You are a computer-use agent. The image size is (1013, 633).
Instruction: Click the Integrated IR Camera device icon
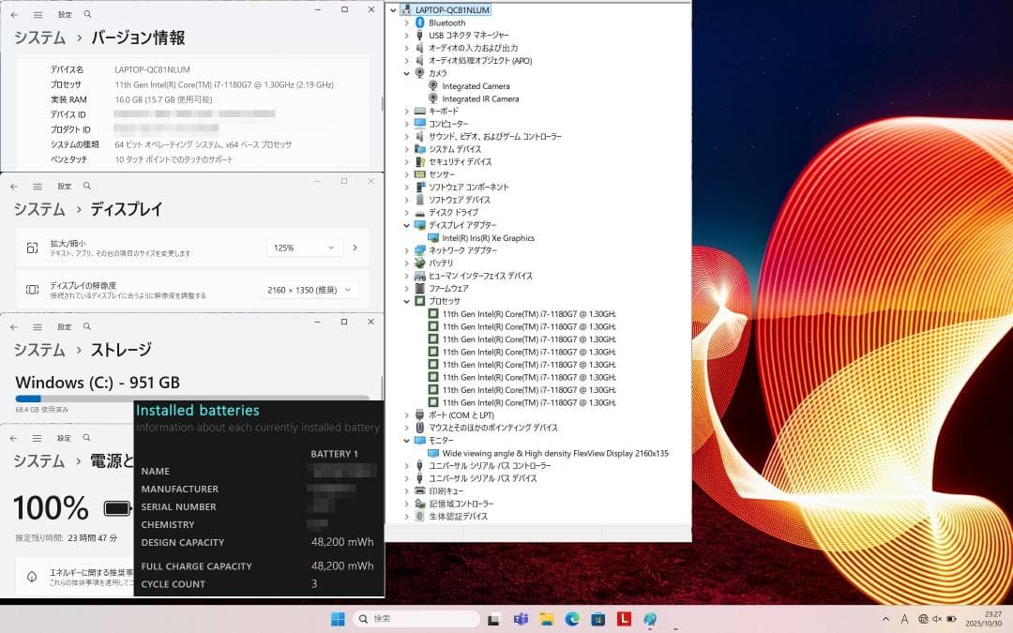coord(433,98)
